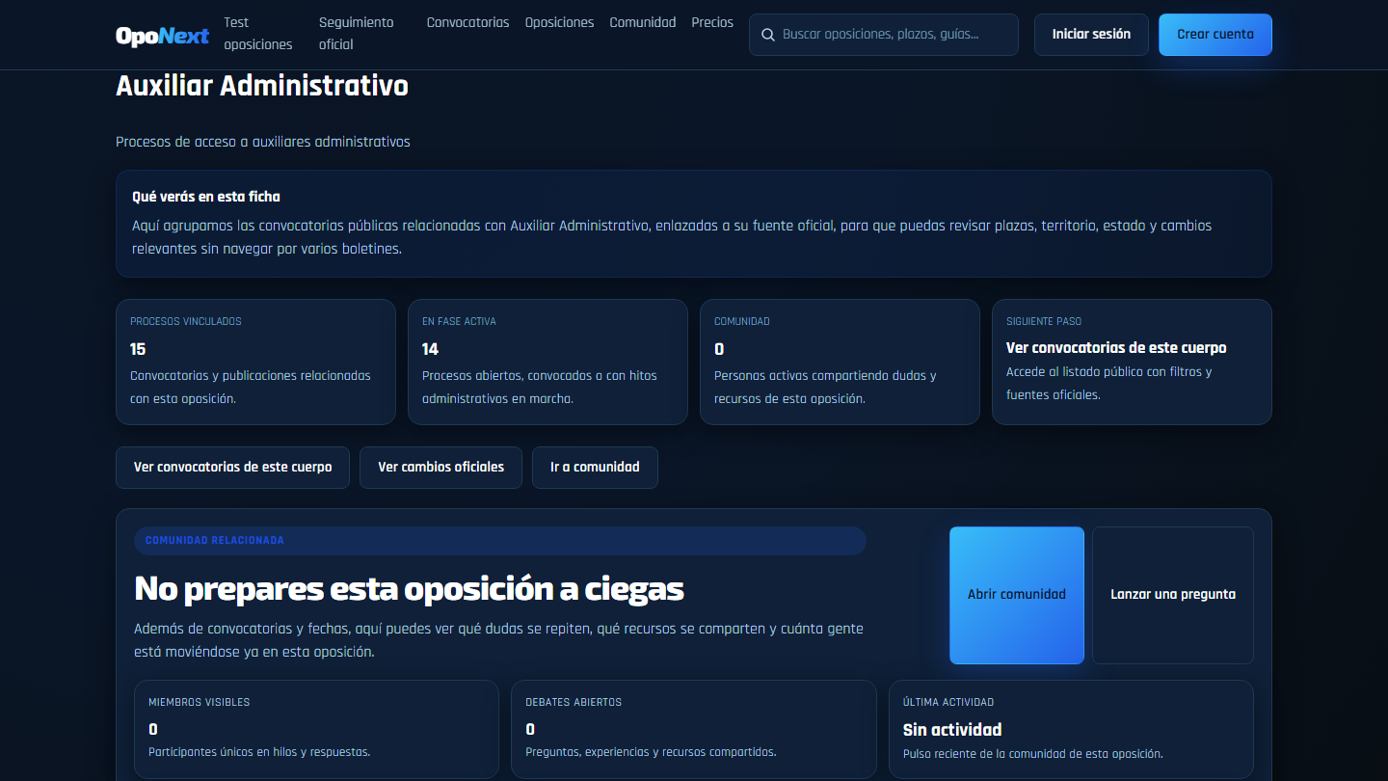This screenshot has width=1388, height=781.
Task: Click Crear cuenta button
Action: point(1215,35)
